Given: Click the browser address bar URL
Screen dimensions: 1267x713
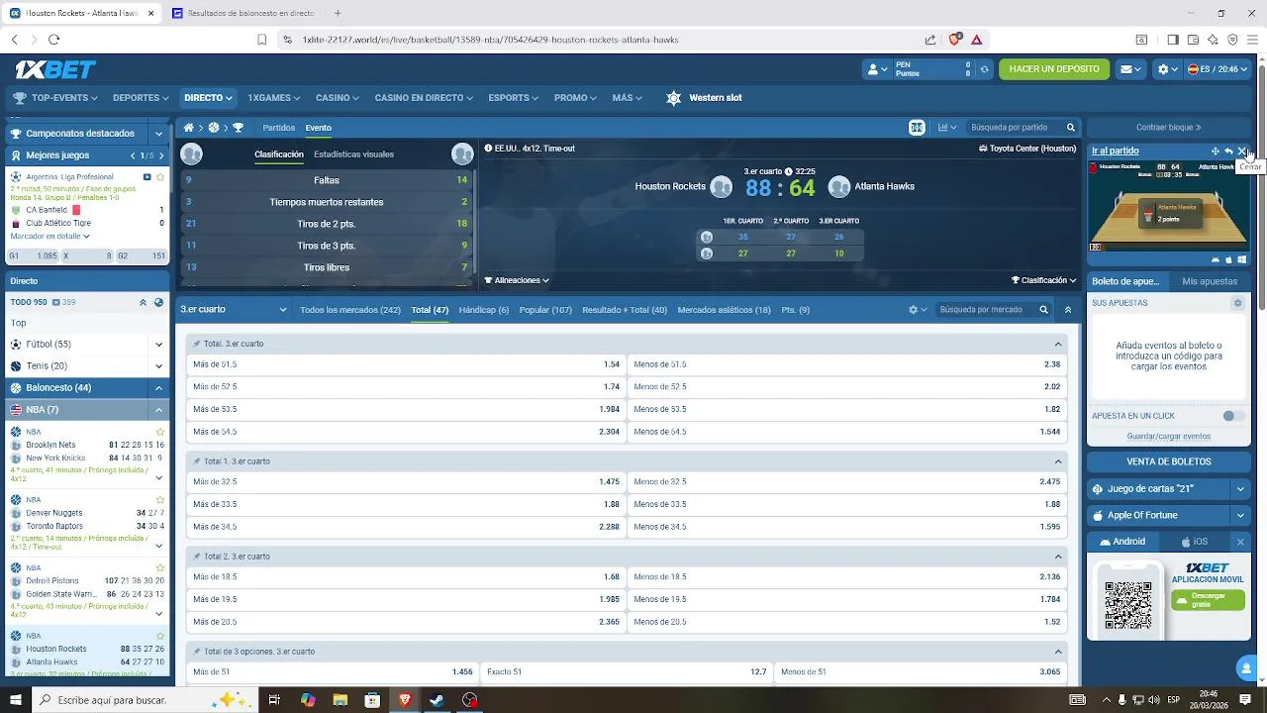Looking at the screenshot, I should (x=490, y=40).
